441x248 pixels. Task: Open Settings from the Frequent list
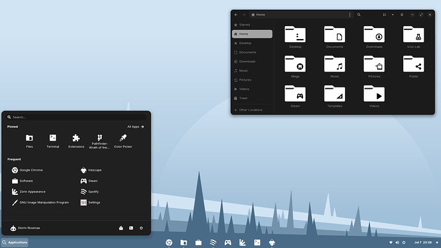(90, 203)
